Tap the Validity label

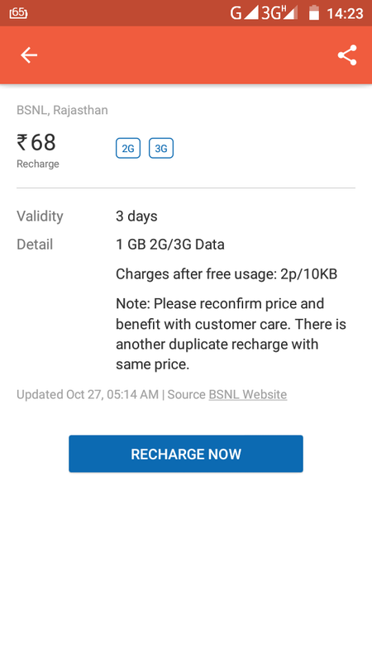[40, 216]
